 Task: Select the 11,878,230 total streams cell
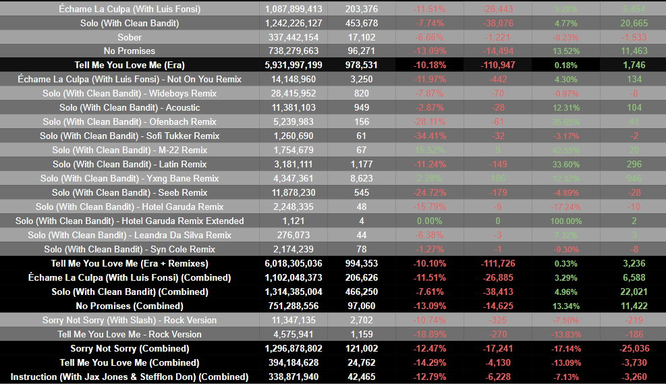click(294, 192)
